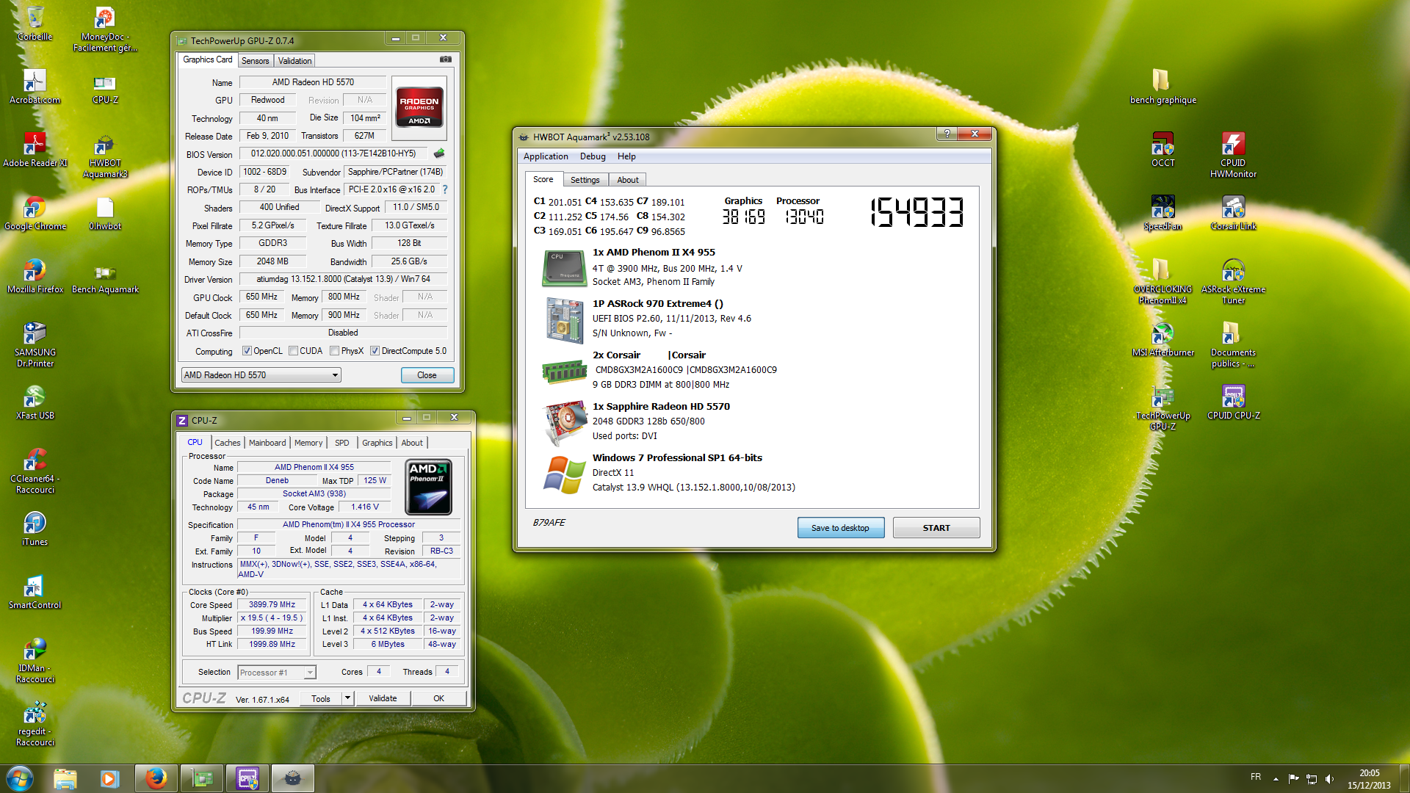Open Google Chrome desktop icon
The image size is (1410, 793).
click(x=35, y=213)
